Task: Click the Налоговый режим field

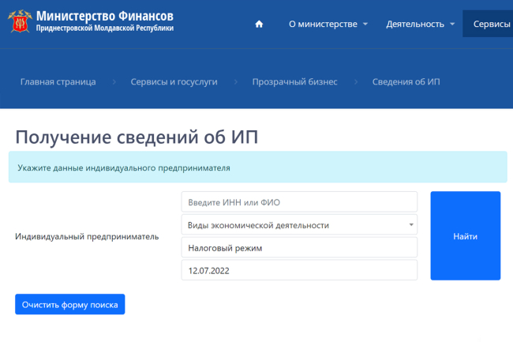Action: (x=299, y=248)
